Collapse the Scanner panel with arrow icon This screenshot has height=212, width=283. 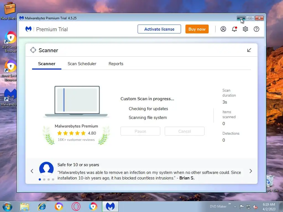249,50
